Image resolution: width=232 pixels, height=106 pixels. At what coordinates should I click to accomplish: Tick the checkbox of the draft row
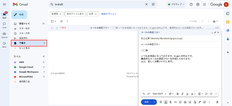52,28
